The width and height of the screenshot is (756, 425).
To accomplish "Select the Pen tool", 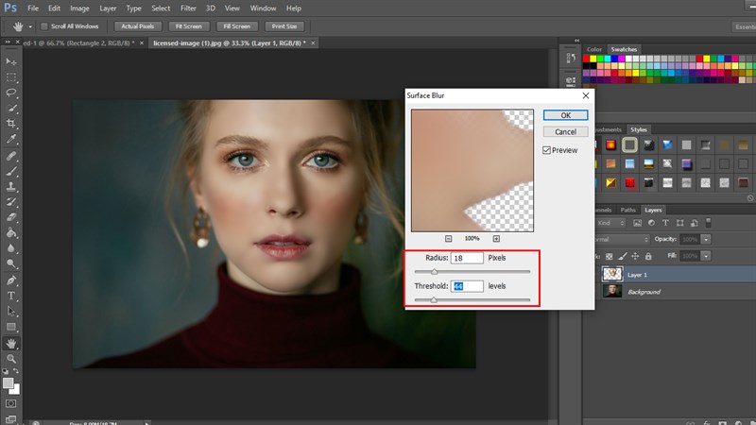I will [11, 280].
